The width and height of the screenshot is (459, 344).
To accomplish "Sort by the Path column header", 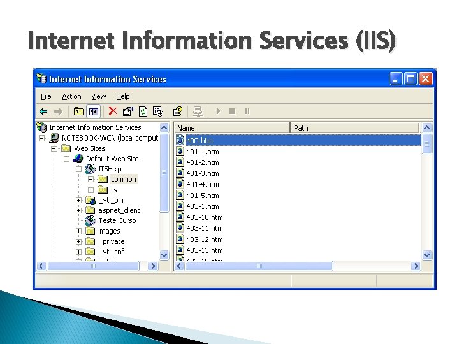I will 354,128.
